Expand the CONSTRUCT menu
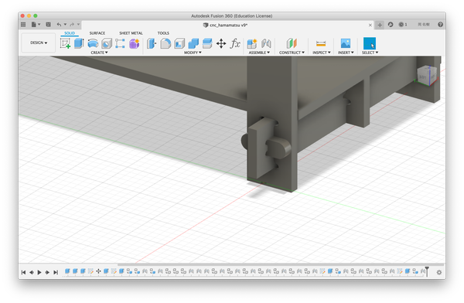The image size is (464, 303). [x=292, y=53]
